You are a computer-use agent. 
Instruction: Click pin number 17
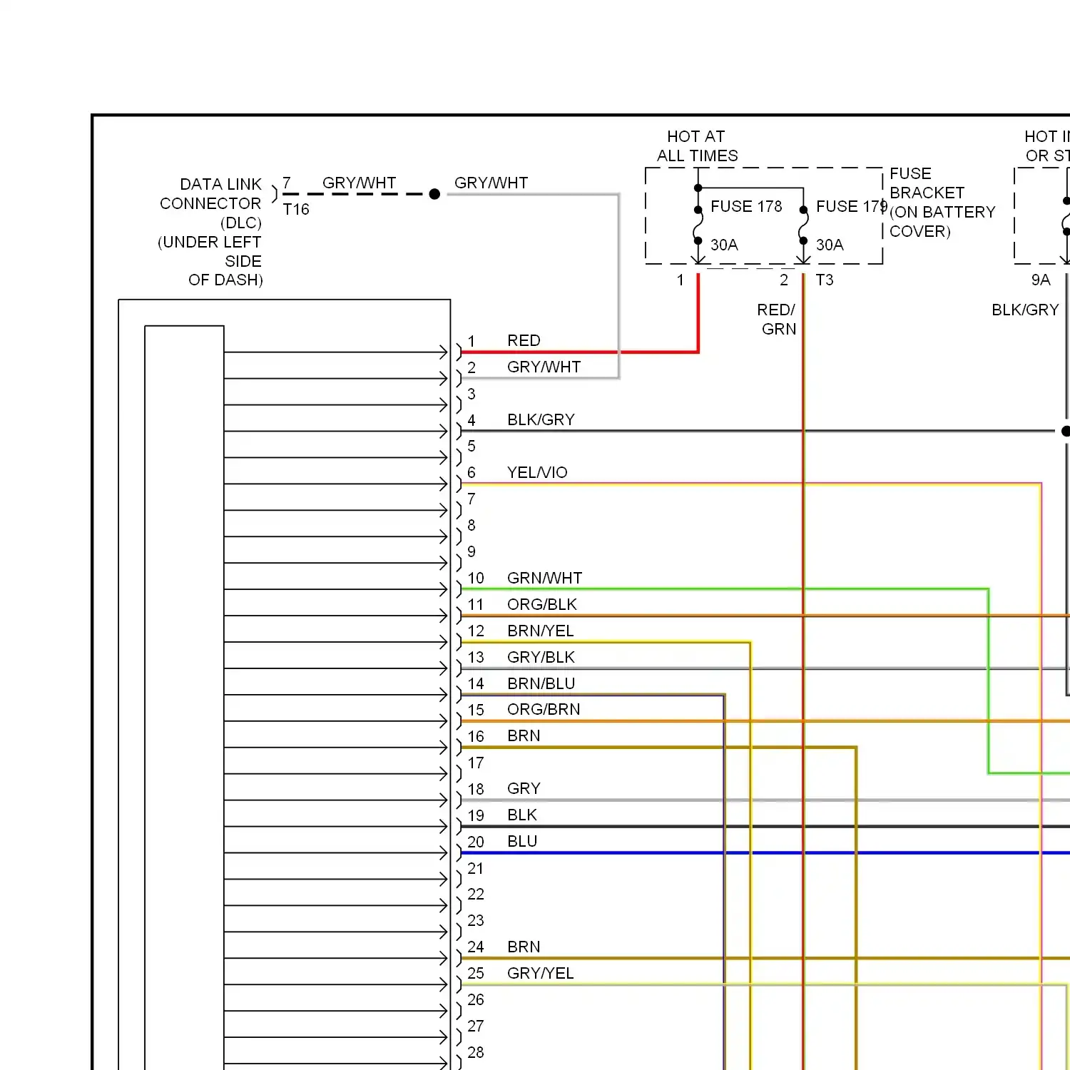coord(476,763)
